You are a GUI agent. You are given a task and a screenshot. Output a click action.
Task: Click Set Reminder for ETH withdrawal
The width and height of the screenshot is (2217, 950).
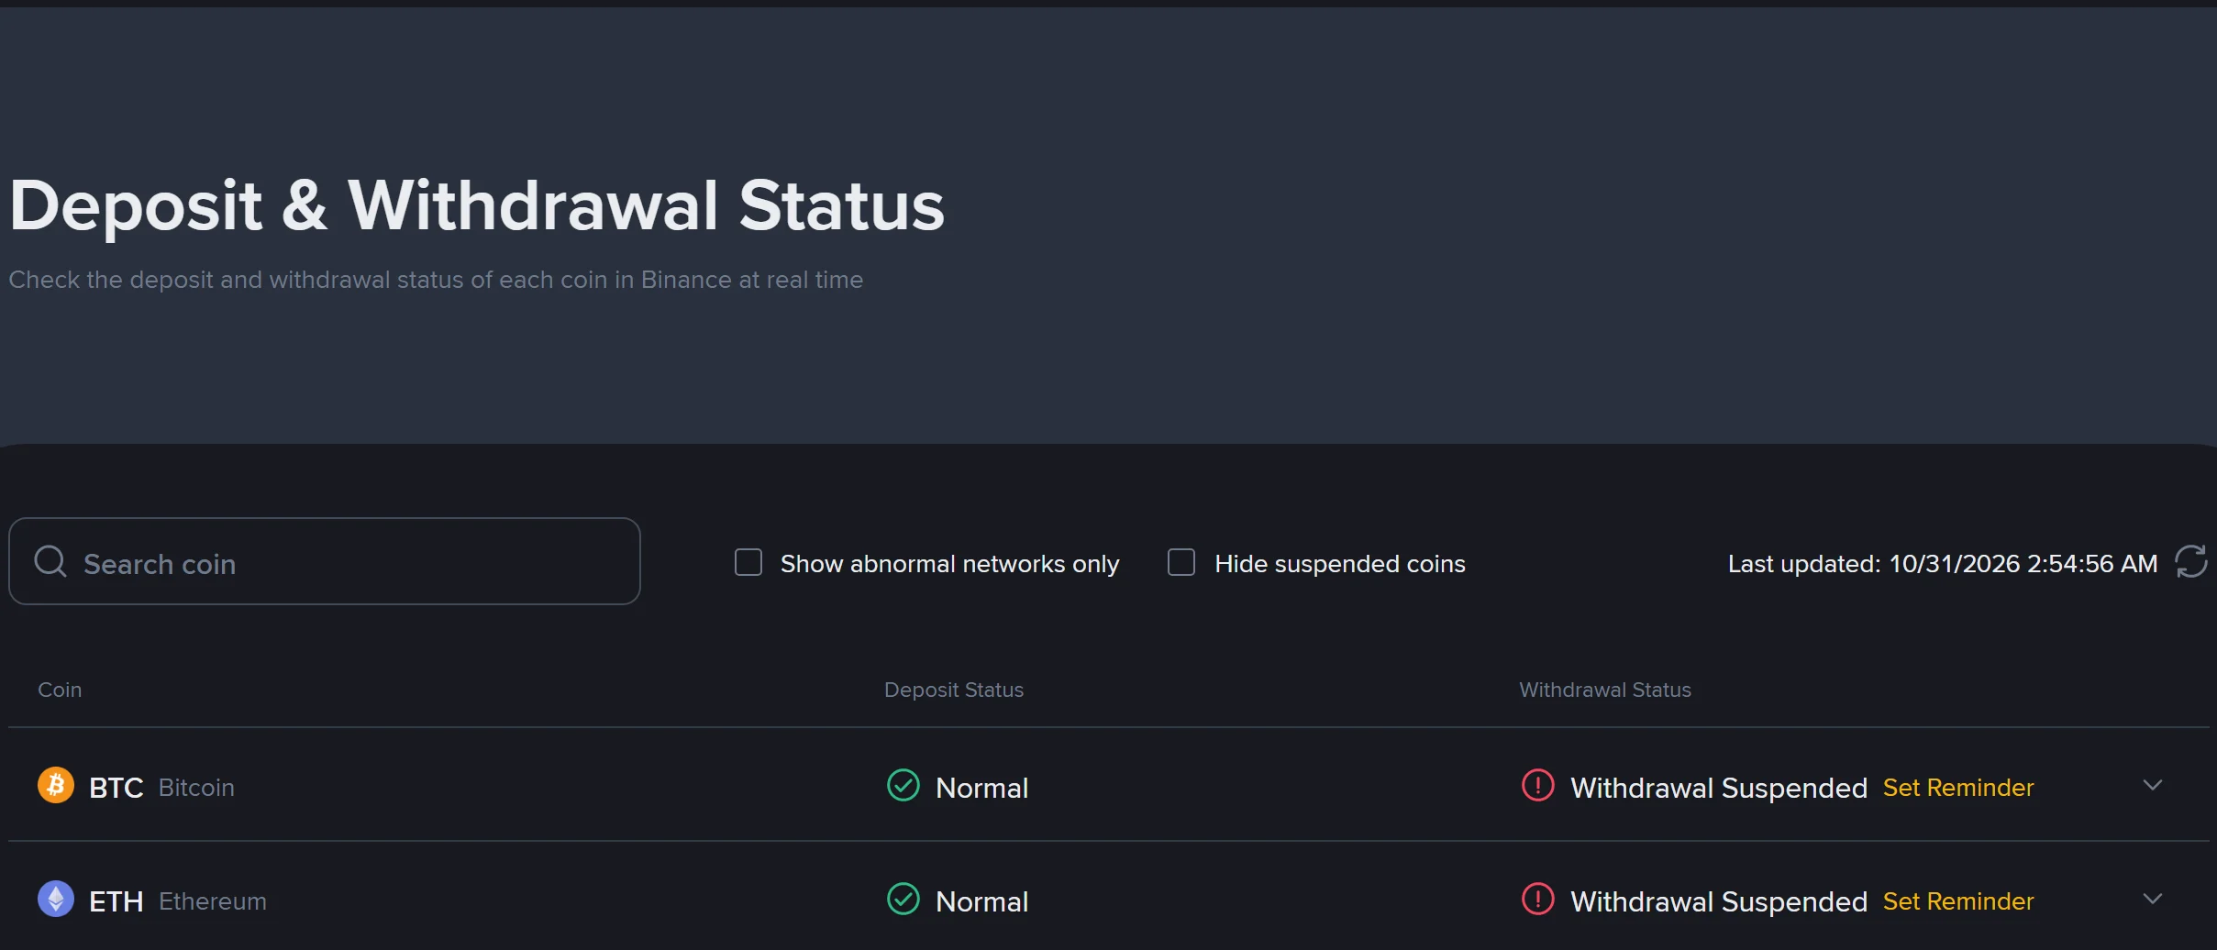click(x=1958, y=901)
